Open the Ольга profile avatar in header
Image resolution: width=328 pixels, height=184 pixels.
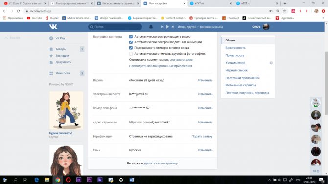[266, 27]
